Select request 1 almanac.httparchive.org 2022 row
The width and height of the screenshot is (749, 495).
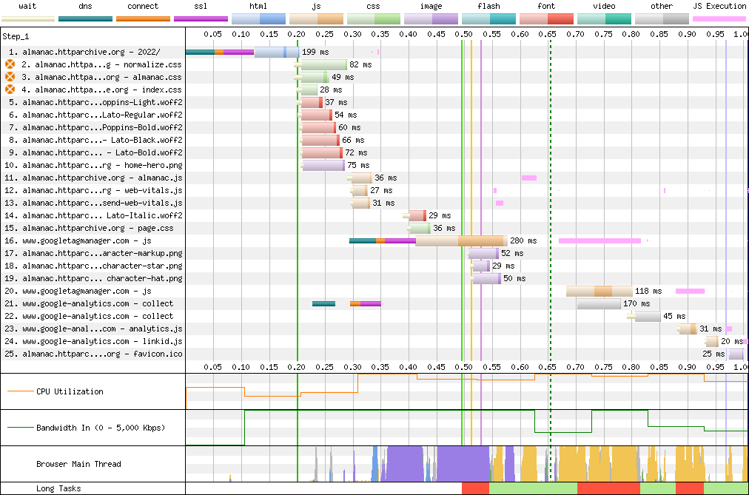click(92, 52)
